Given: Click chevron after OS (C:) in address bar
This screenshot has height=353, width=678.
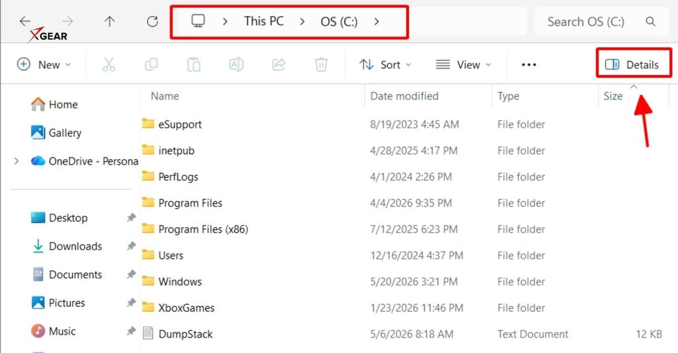Looking at the screenshot, I should [x=377, y=21].
